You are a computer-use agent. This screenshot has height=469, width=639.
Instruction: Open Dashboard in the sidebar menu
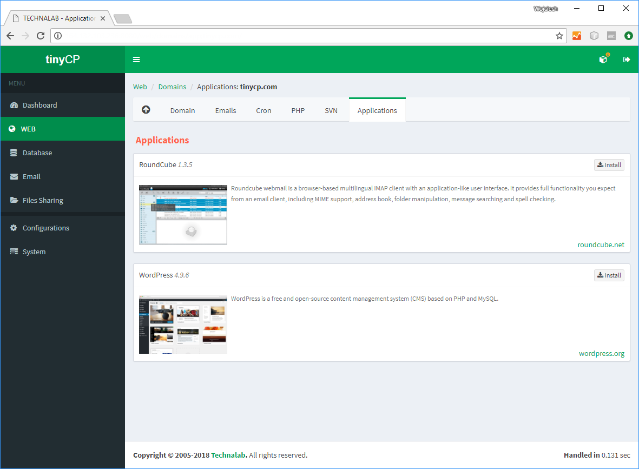point(63,105)
